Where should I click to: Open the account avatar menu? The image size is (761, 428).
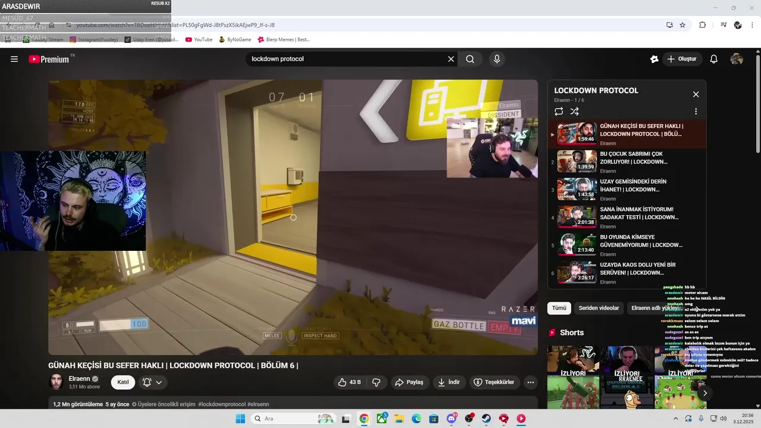737,59
